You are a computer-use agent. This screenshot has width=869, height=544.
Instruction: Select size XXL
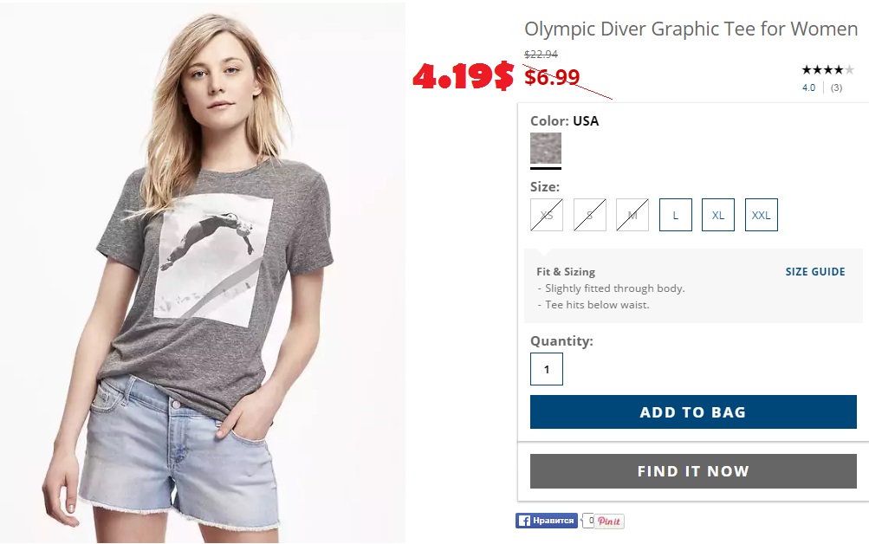pos(761,215)
